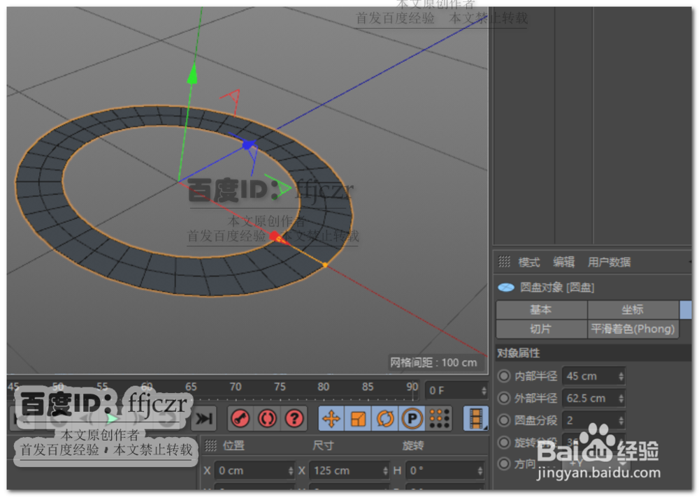Toggle the autokeying circular-arrows icon

click(267, 419)
